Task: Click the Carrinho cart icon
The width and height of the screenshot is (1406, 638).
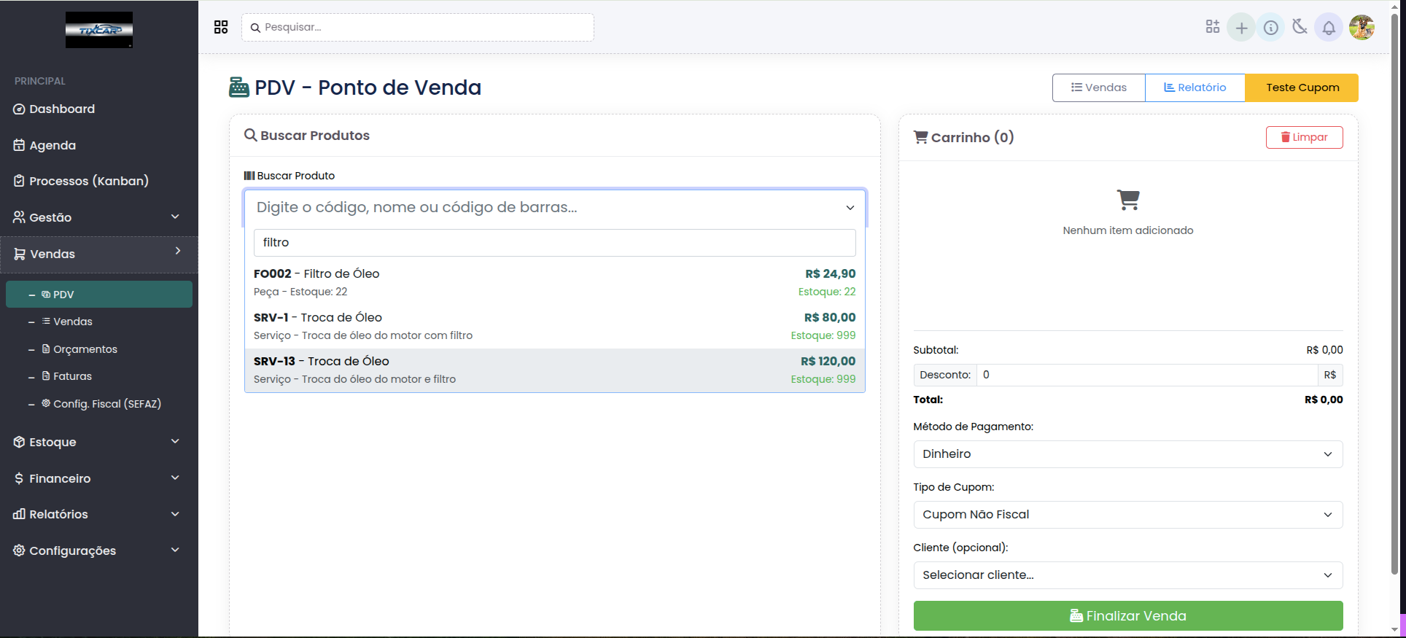Action: [x=921, y=137]
